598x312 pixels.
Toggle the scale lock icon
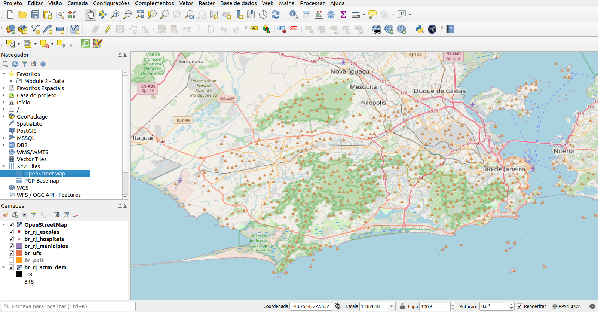click(x=402, y=306)
